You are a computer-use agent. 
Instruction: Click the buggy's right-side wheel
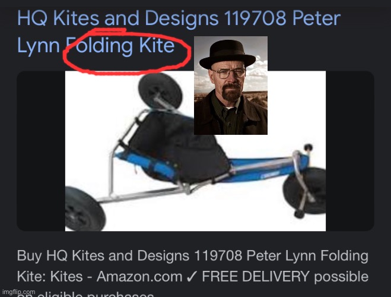(x=305, y=191)
